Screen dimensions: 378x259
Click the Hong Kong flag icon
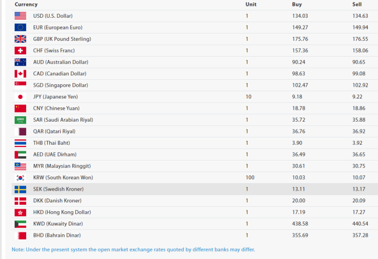pyautogui.click(x=20, y=212)
